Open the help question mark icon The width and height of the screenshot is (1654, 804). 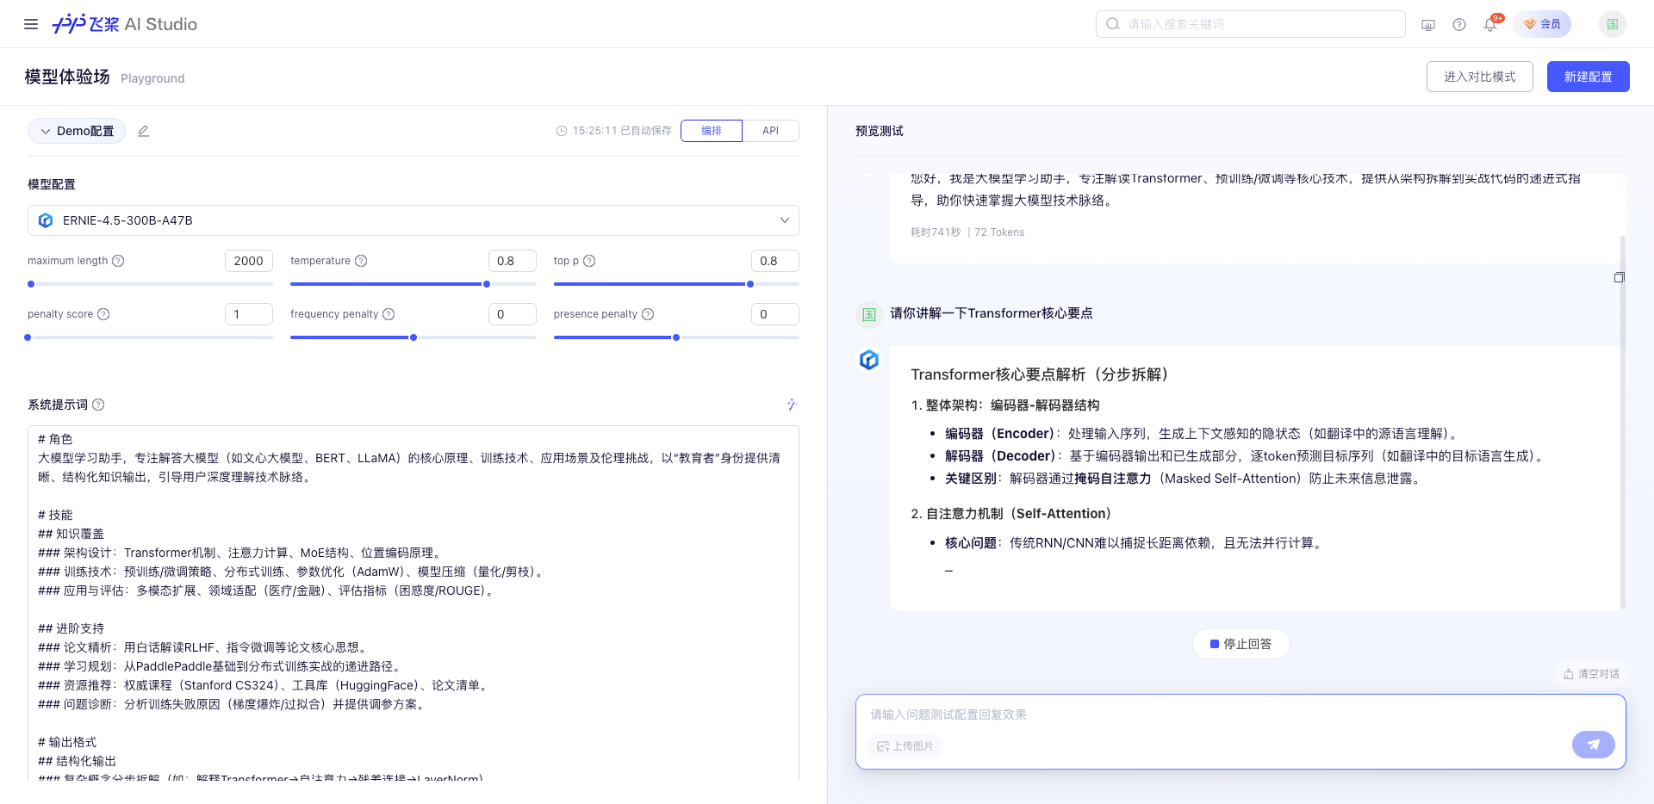tap(1459, 24)
